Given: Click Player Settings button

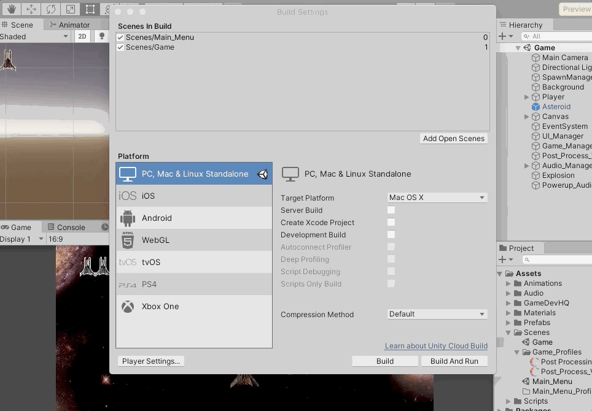Looking at the screenshot, I should 150,361.
